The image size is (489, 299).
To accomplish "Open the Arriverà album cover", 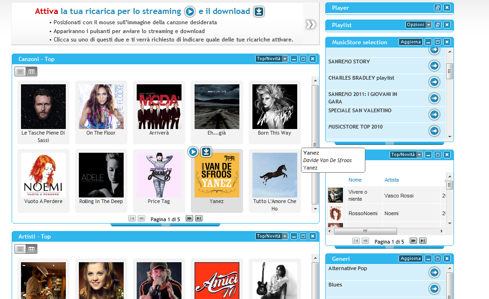I will click(x=159, y=106).
